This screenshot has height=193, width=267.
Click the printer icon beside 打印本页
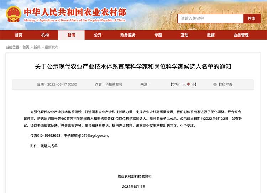(215, 85)
